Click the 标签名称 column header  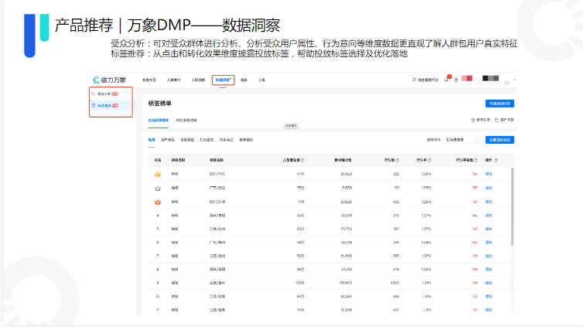tap(216, 161)
